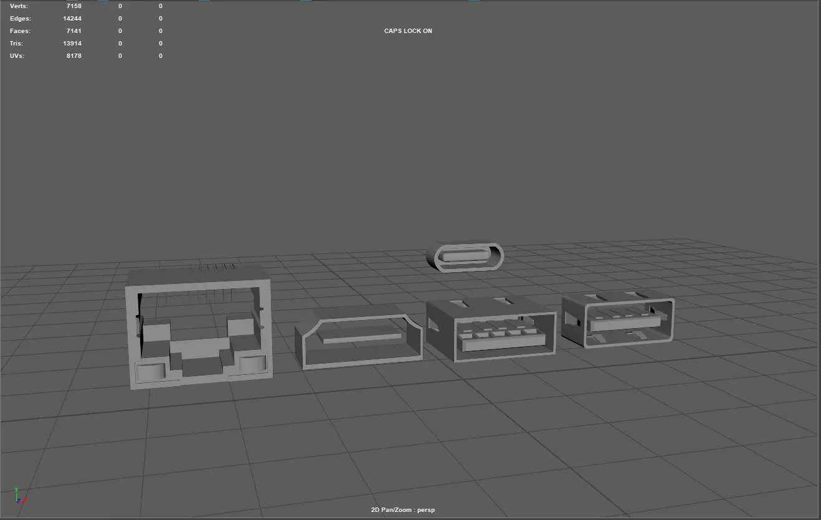821x520 pixels.
Task: Click the "2D Pan/Zoom : persp" camera label
Action: coord(403,510)
